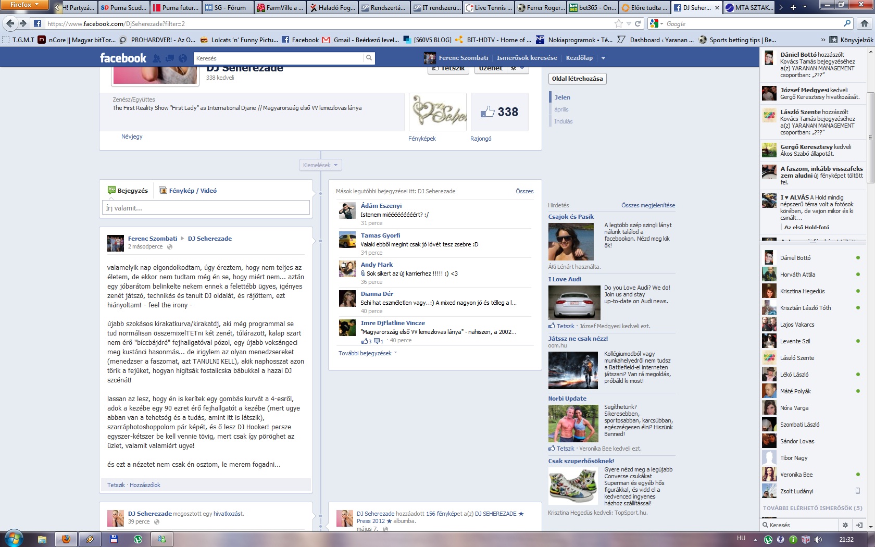Expand További bejegyzések dropdown
875x547 pixels.
point(368,353)
